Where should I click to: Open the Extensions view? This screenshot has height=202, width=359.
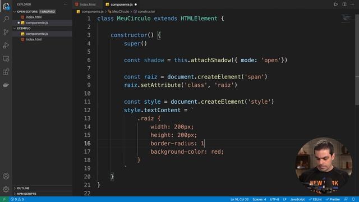(x=6, y=72)
